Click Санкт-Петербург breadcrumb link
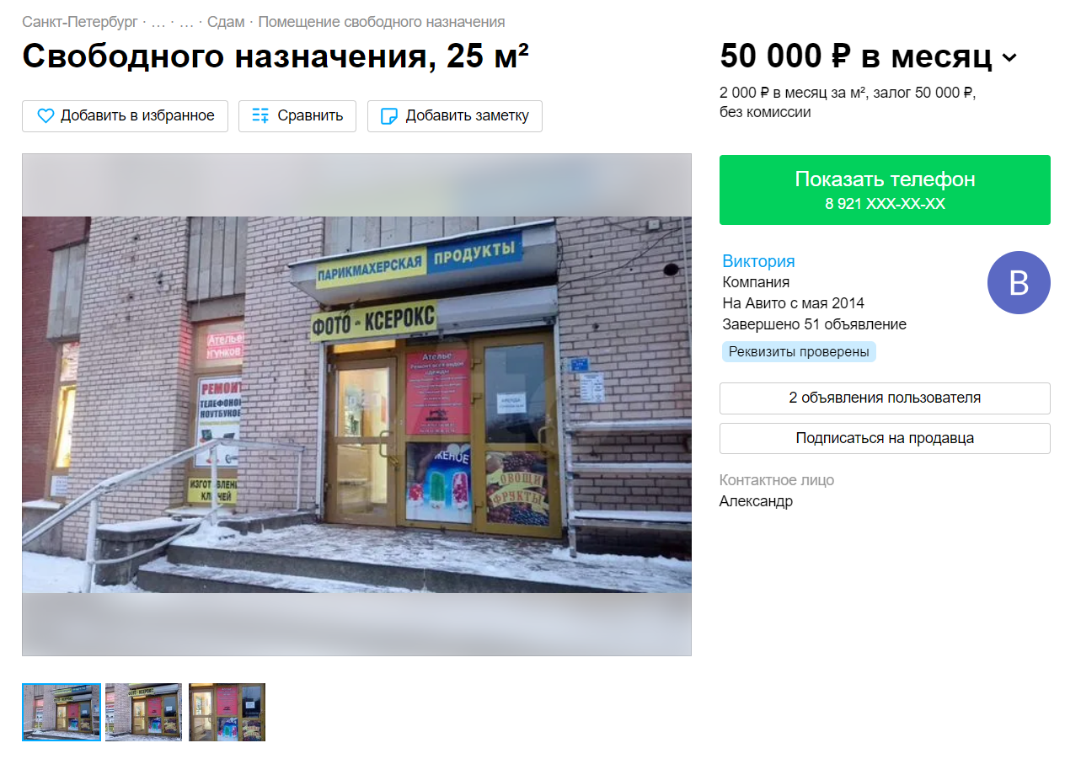 click(79, 22)
